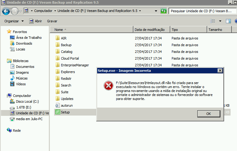Sort by the Tamanho column header
The height and width of the screenshot is (151, 237).
tap(219, 30)
